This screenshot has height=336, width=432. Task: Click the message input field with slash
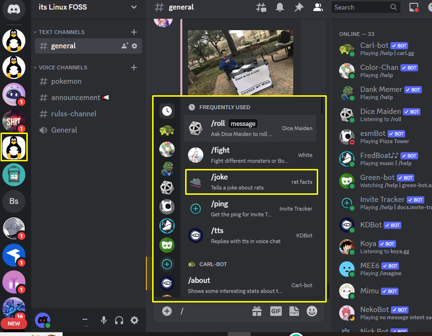point(215,311)
